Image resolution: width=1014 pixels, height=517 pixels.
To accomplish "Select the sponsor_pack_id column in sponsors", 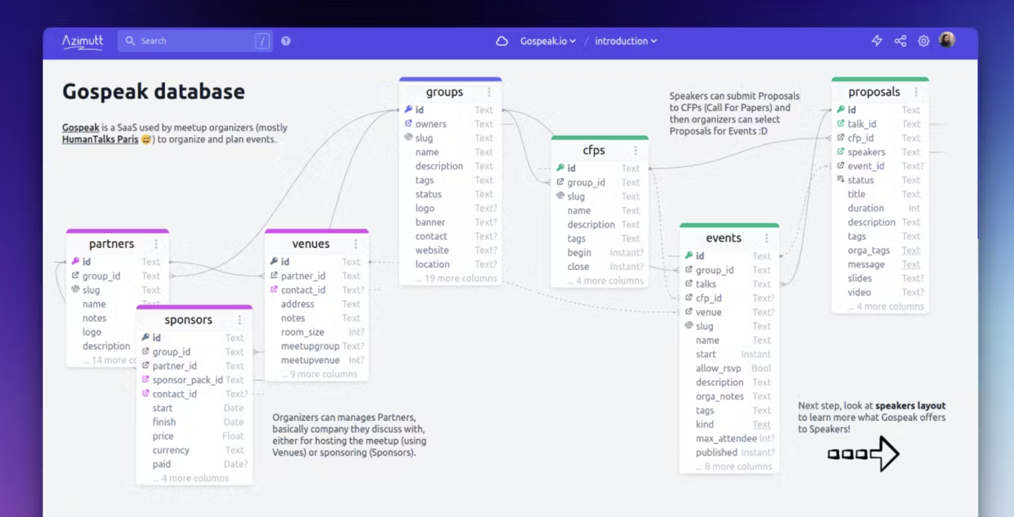I will pos(194,380).
